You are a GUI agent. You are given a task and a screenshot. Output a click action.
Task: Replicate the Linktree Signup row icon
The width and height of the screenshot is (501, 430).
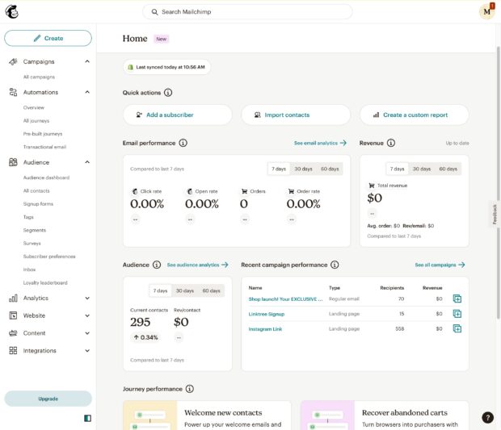click(457, 314)
